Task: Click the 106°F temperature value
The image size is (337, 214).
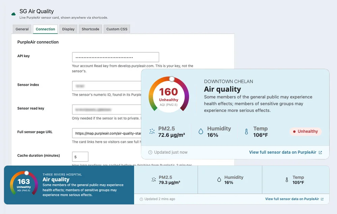Action: (x=261, y=135)
